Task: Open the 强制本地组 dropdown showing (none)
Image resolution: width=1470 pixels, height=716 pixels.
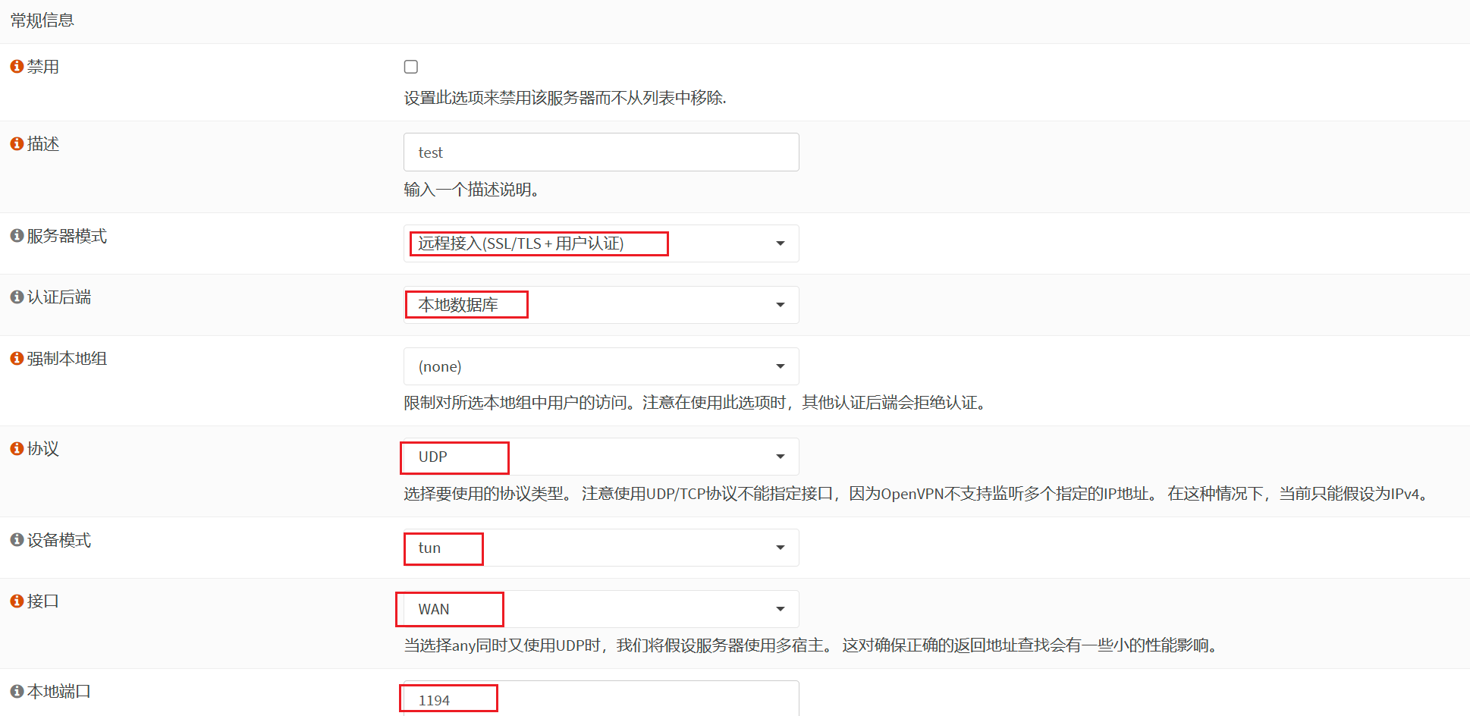Action: (x=601, y=366)
